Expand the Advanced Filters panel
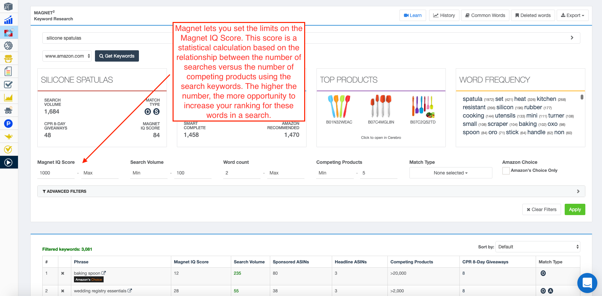Screen dimensions: 602x296 pos(311,191)
